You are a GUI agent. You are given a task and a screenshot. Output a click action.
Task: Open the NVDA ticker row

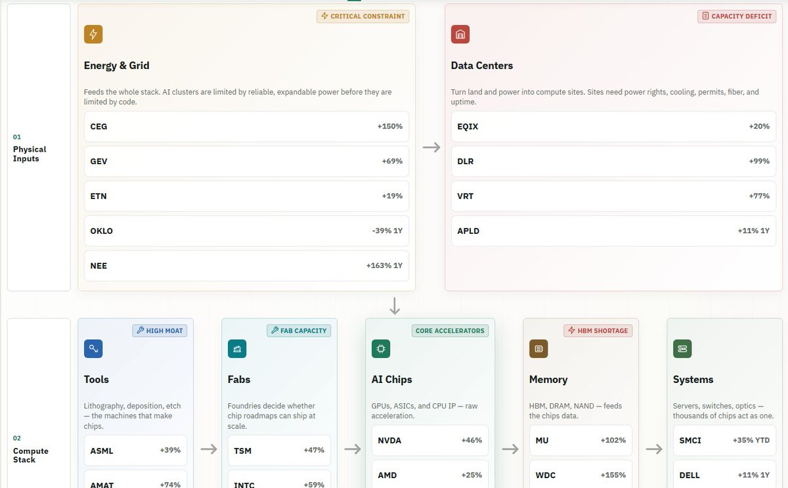[x=430, y=440]
